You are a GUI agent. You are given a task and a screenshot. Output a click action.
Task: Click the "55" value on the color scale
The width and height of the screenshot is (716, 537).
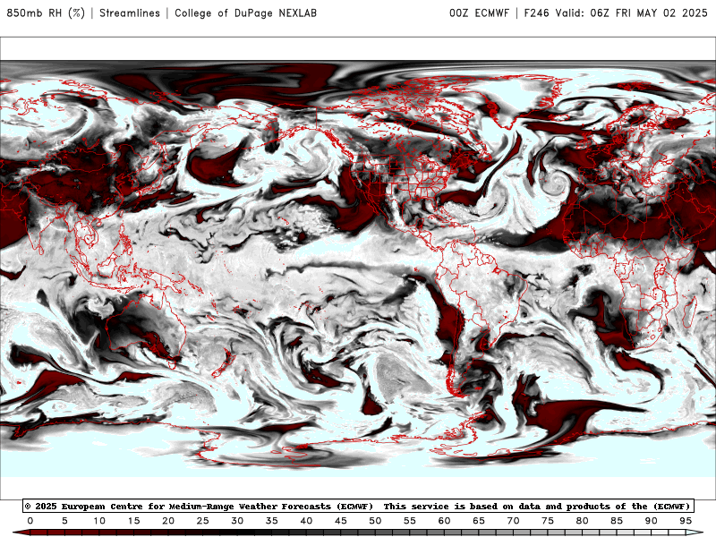pos(410,521)
